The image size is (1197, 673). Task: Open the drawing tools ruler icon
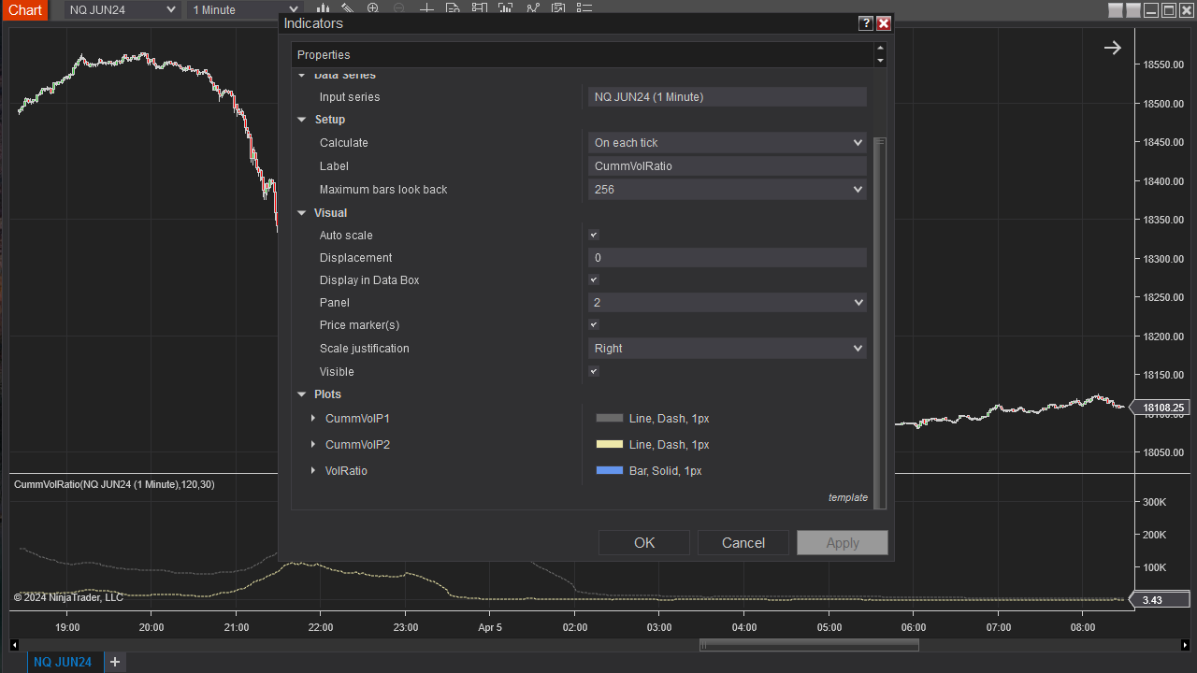pyautogui.click(x=347, y=8)
